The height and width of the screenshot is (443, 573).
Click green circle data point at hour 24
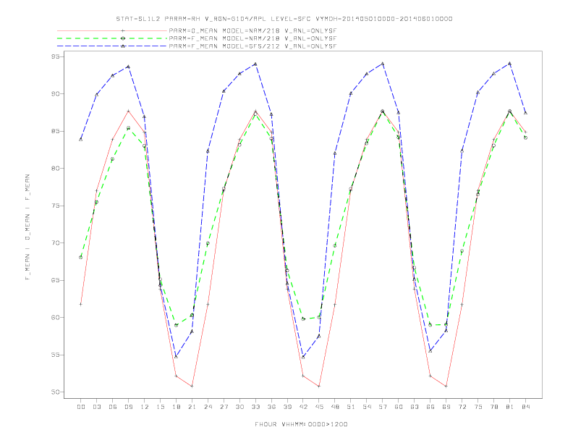(208, 243)
